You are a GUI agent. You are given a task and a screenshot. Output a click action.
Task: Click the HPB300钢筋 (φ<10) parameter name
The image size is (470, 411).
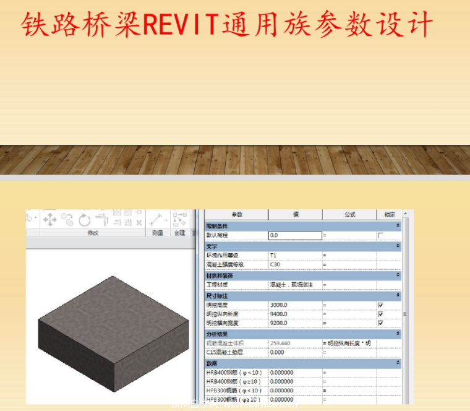234,391
